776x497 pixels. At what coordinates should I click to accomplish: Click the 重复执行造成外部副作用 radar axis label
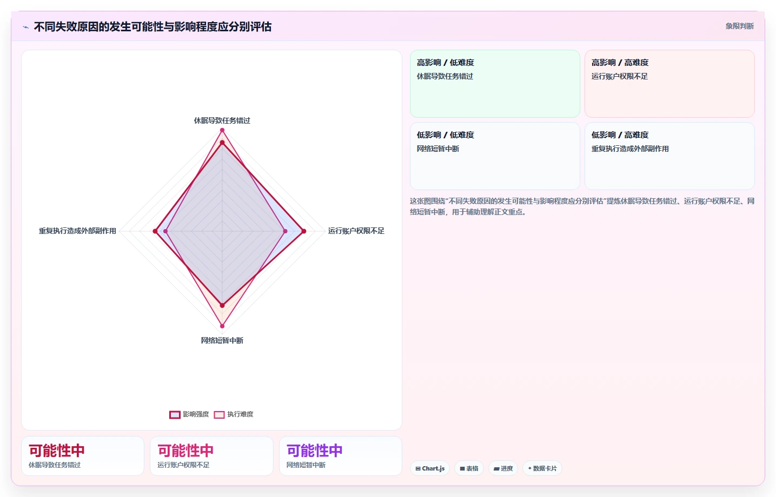[x=77, y=231]
